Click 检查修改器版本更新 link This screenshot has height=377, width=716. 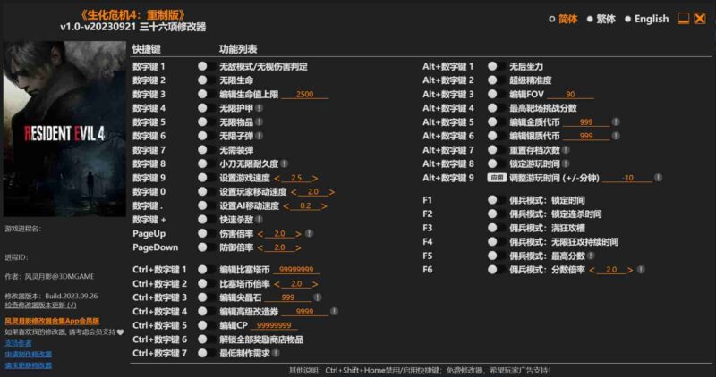coord(40,305)
